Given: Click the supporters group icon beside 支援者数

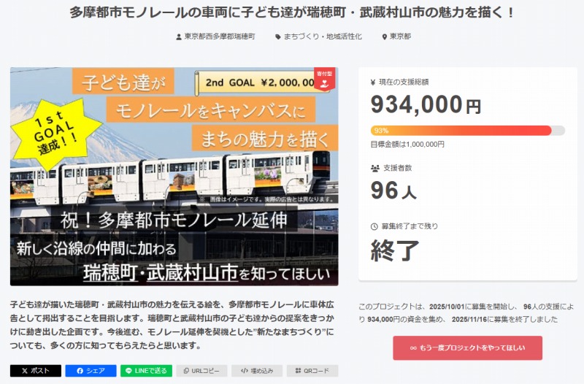Looking at the screenshot, I should 374,168.
